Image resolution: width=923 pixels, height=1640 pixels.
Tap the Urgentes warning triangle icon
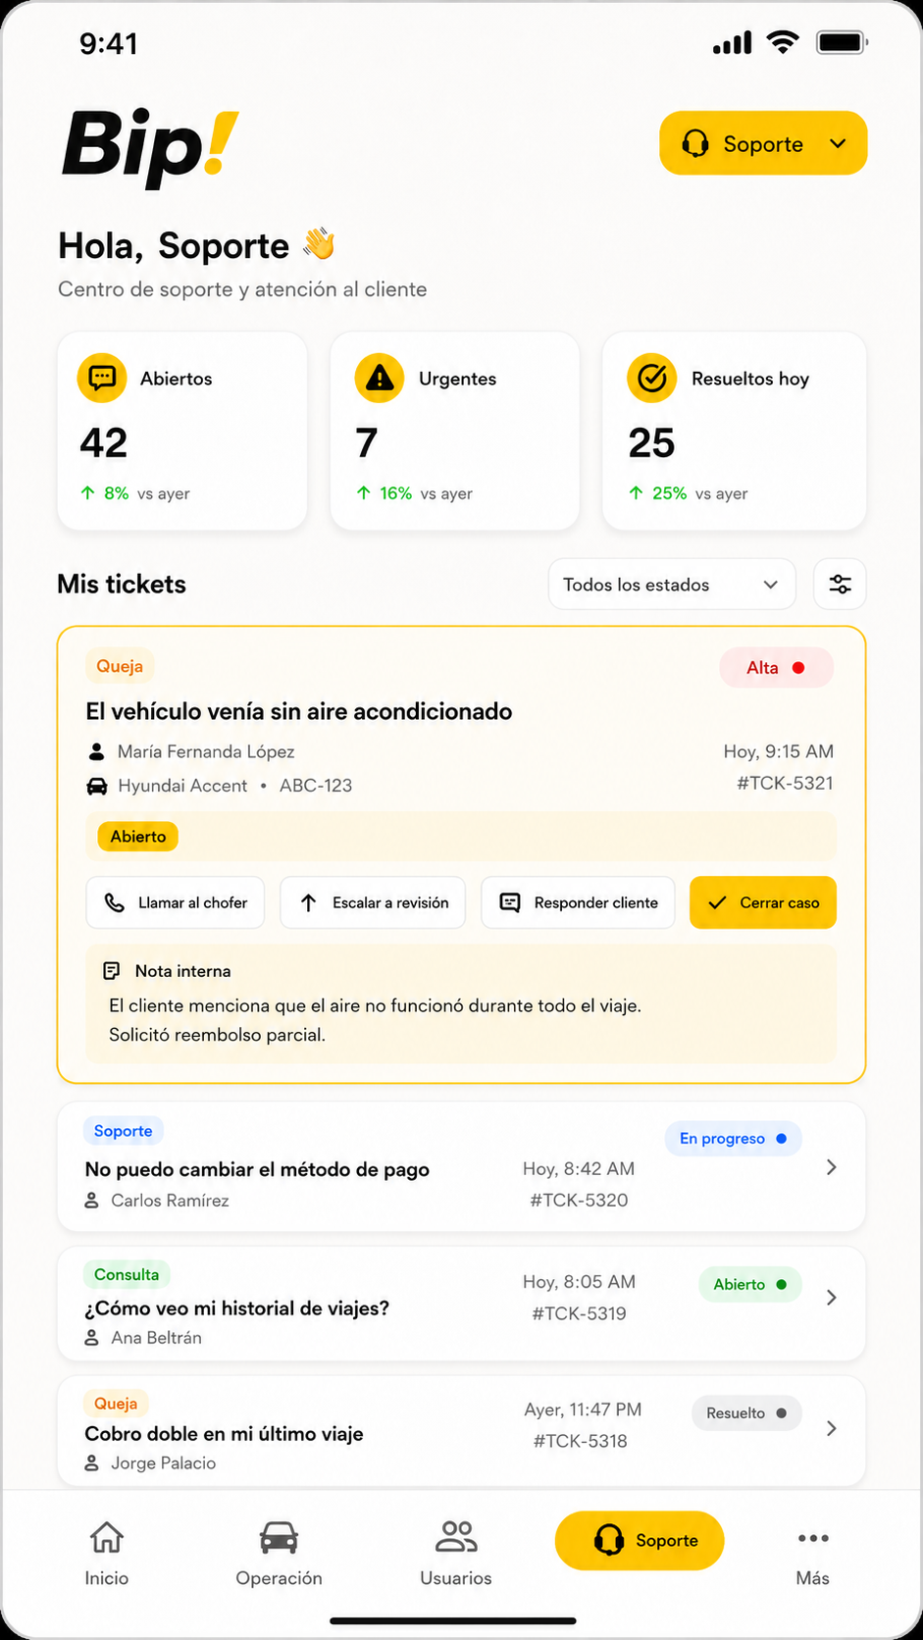click(380, 378)
